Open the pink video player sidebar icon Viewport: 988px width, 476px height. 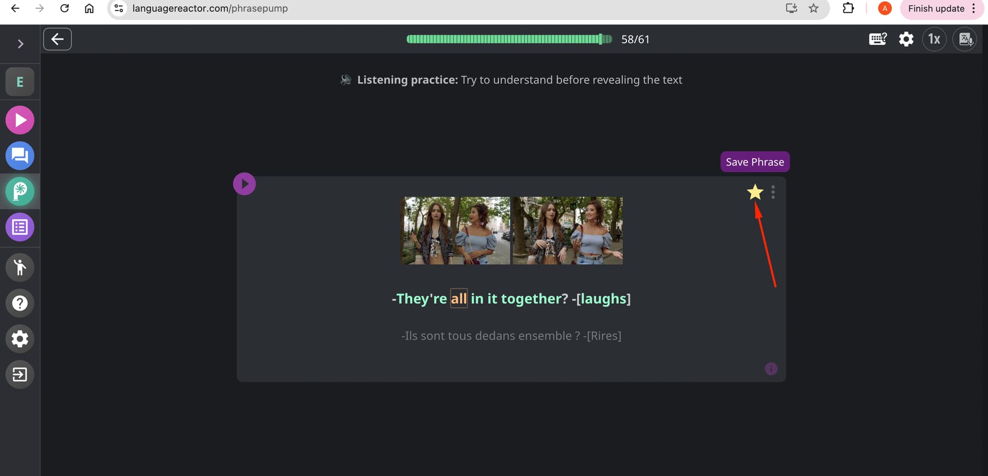[x=20, y=120]
